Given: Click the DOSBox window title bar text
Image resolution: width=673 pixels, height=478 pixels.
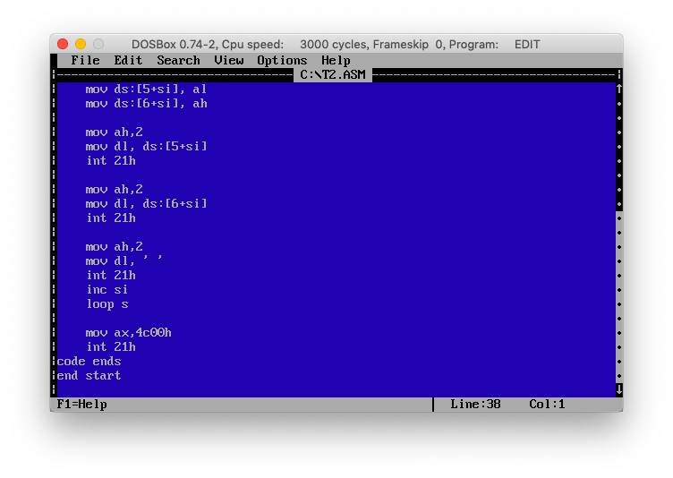Looking at the screenshot, I should [336, 44].
